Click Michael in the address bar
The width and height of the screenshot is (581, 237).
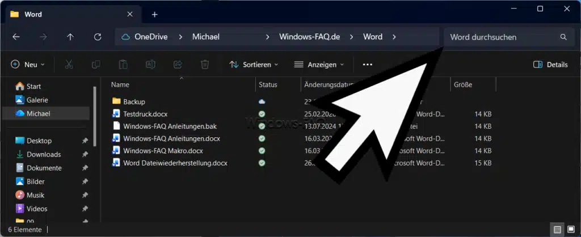point(205,37)
